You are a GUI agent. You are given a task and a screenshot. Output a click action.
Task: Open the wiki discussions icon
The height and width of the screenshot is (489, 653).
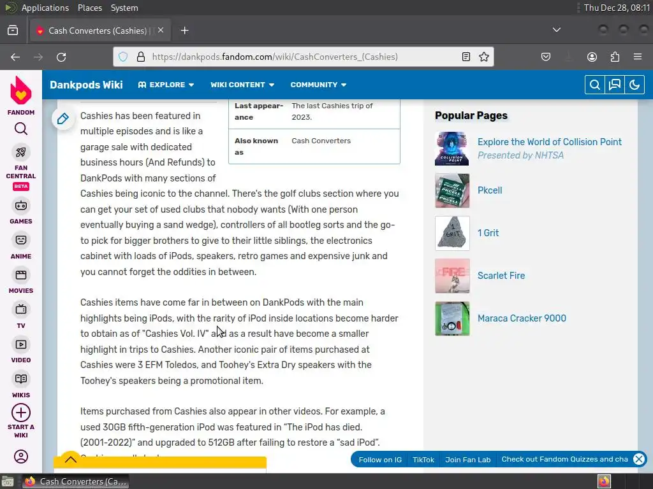615,85
